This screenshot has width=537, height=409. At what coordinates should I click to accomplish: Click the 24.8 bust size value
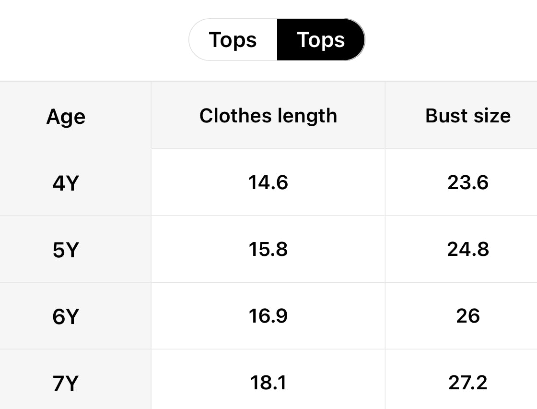pyautogui.click(x=467, y=249)
